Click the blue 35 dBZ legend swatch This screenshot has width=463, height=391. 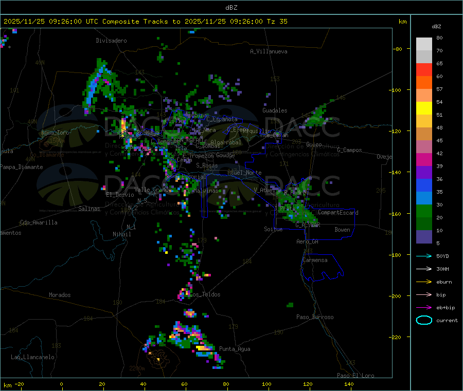[424, 185]
